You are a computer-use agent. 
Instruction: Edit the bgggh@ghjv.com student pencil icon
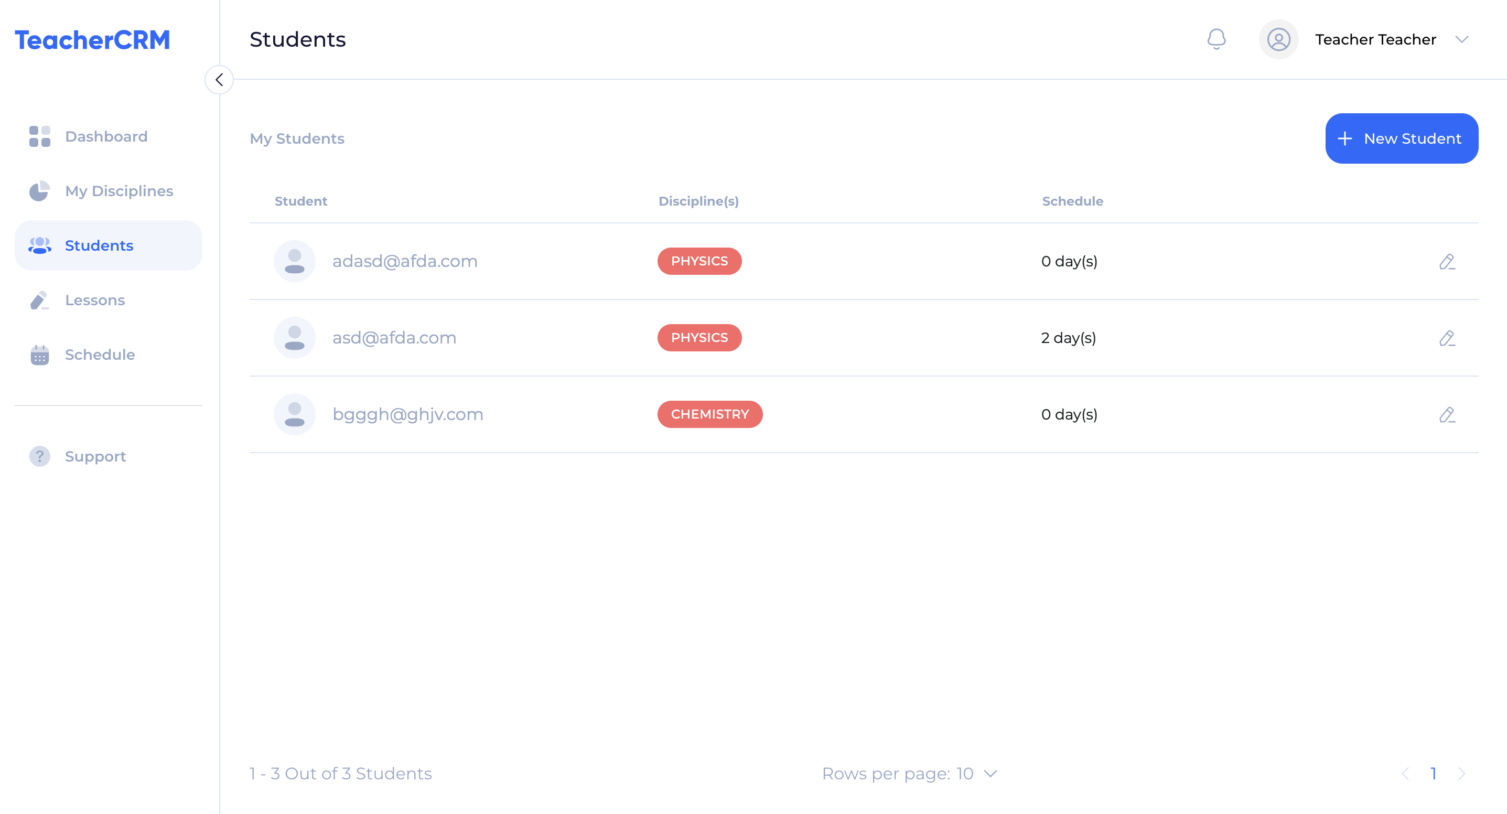(x=1447, y=414)
